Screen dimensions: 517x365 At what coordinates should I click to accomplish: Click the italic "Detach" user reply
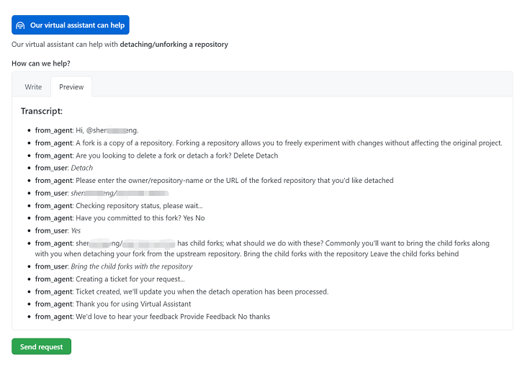(81, 168)
